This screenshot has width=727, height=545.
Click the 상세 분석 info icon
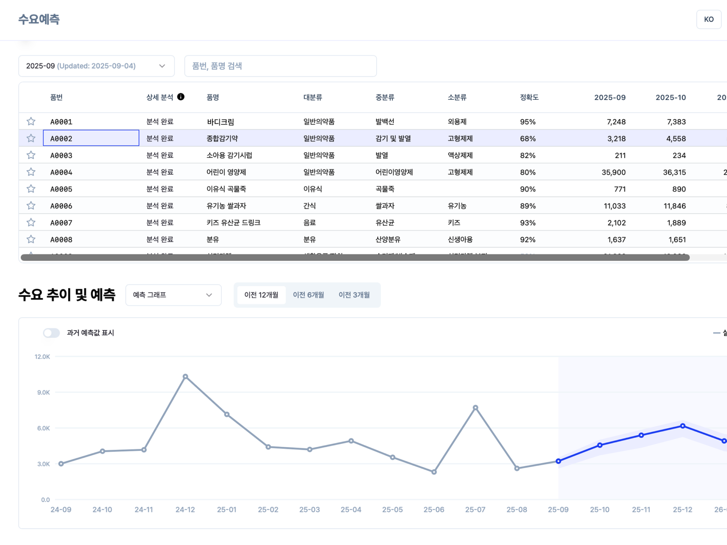point(181,97)
